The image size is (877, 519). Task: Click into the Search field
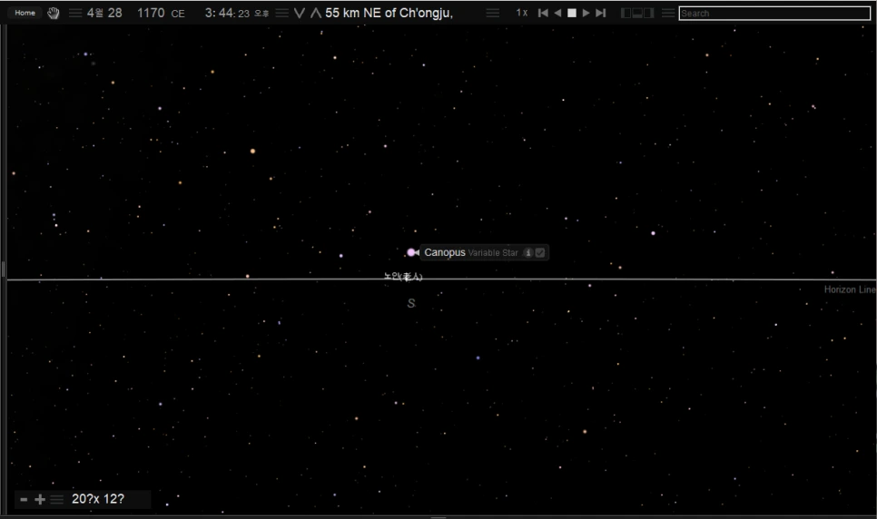coord(774,14)
